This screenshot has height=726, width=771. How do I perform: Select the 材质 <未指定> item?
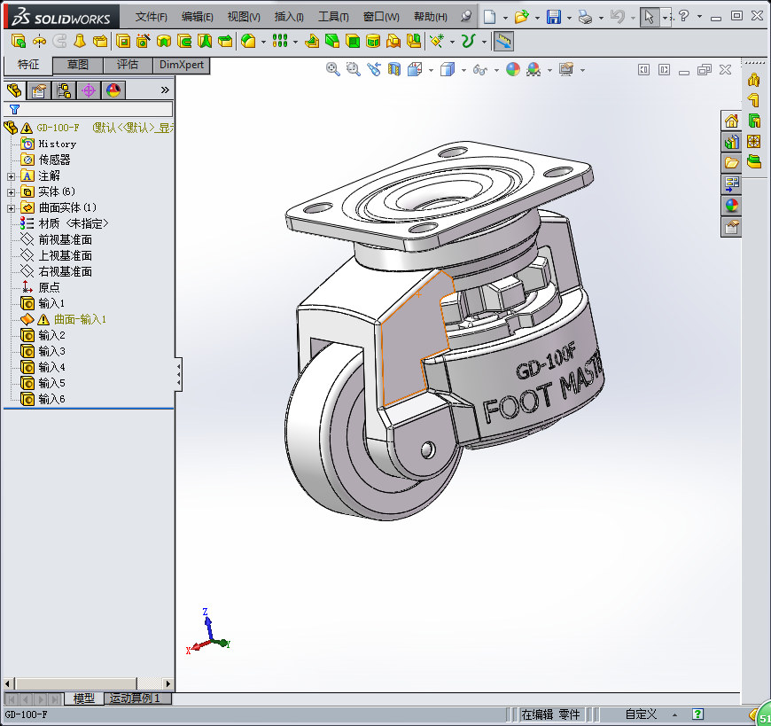[x=74, y=223]
